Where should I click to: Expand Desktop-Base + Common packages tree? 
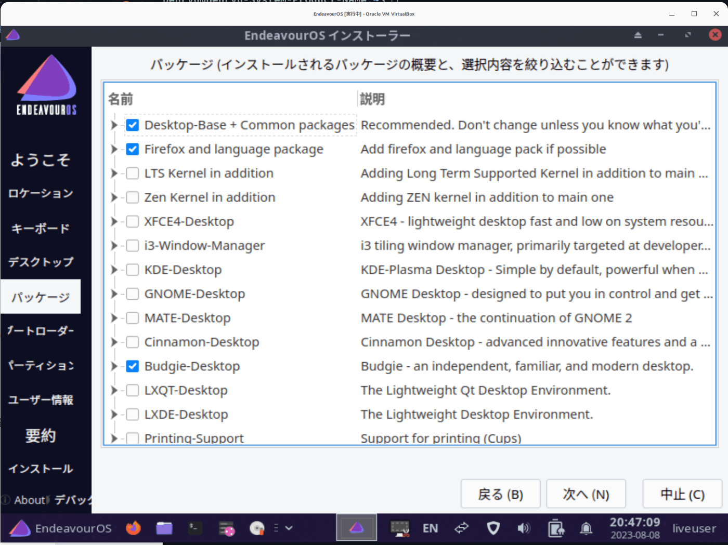tap(114, 125)
